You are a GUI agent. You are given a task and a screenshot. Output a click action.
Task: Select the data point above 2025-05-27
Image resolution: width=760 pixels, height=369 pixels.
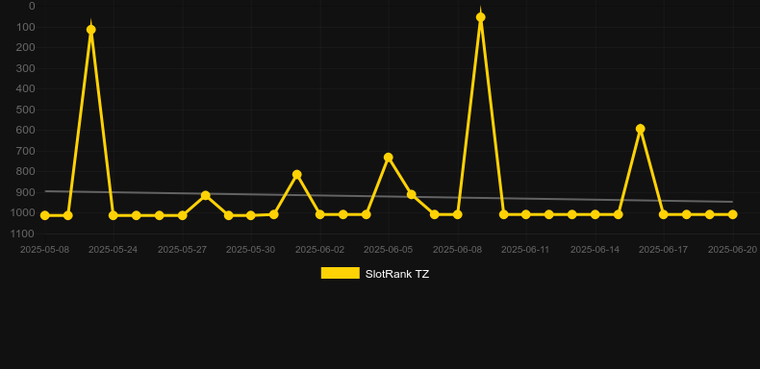tap(182, 215)
